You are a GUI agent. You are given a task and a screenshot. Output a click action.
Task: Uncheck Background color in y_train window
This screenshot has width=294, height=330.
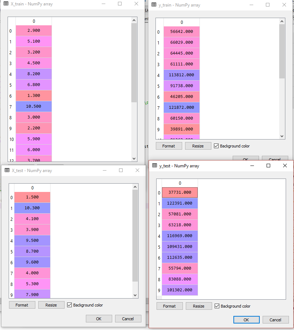(216, 146)
